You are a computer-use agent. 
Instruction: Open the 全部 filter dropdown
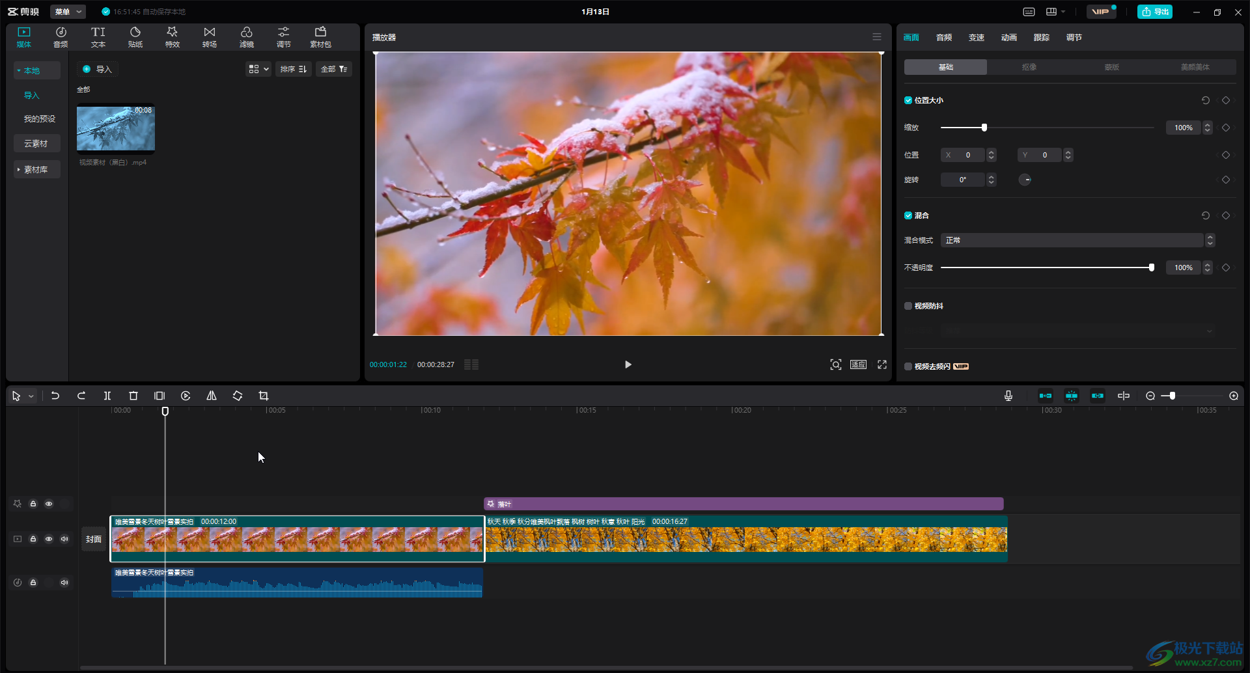pos(334,69)
